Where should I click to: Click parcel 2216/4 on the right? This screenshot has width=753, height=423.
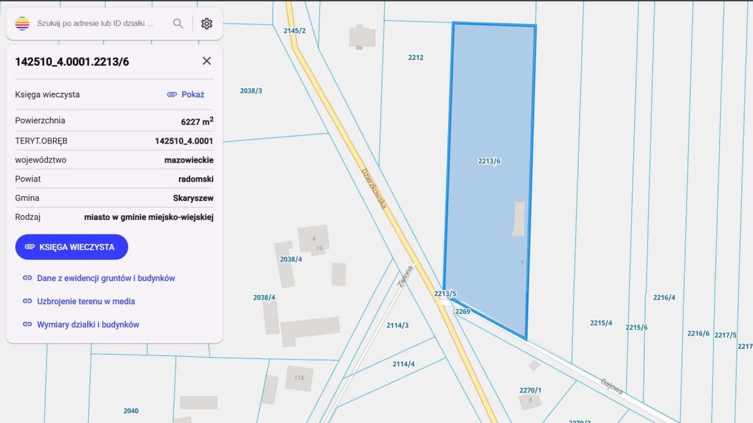tap(664, 297)
